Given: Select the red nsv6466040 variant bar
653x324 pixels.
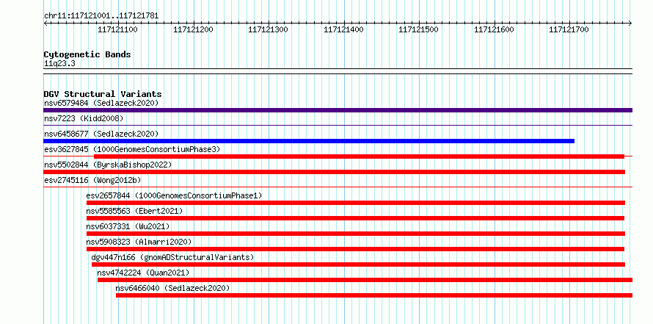Looking at the screenshot, I should (374, 295).
